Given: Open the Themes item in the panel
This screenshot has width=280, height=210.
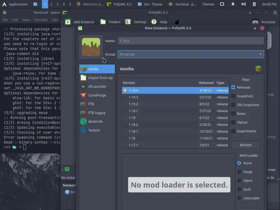Looking at the screenshot, I should (x=208, y=4).
